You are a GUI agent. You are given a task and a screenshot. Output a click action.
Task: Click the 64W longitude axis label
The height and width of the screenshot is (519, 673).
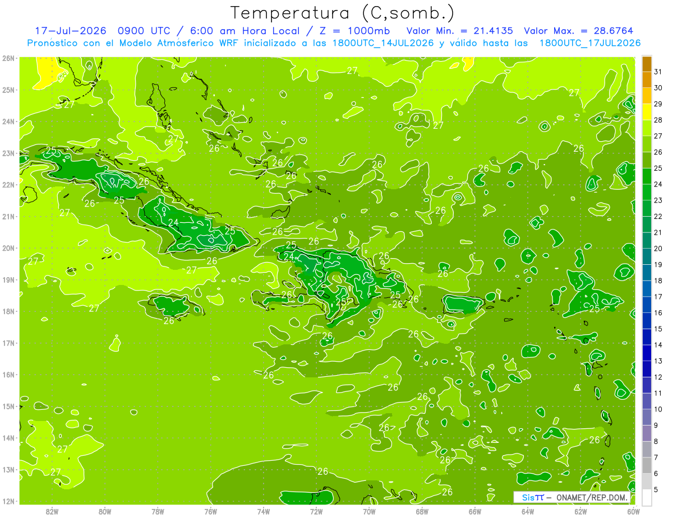528,511
